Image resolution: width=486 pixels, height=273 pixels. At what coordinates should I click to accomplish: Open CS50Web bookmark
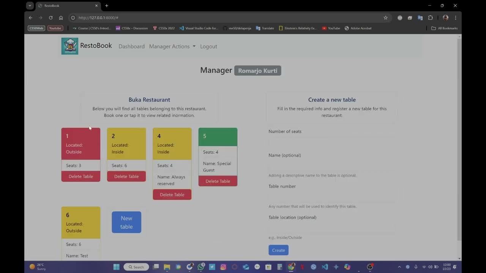click(x=36, y=28)
